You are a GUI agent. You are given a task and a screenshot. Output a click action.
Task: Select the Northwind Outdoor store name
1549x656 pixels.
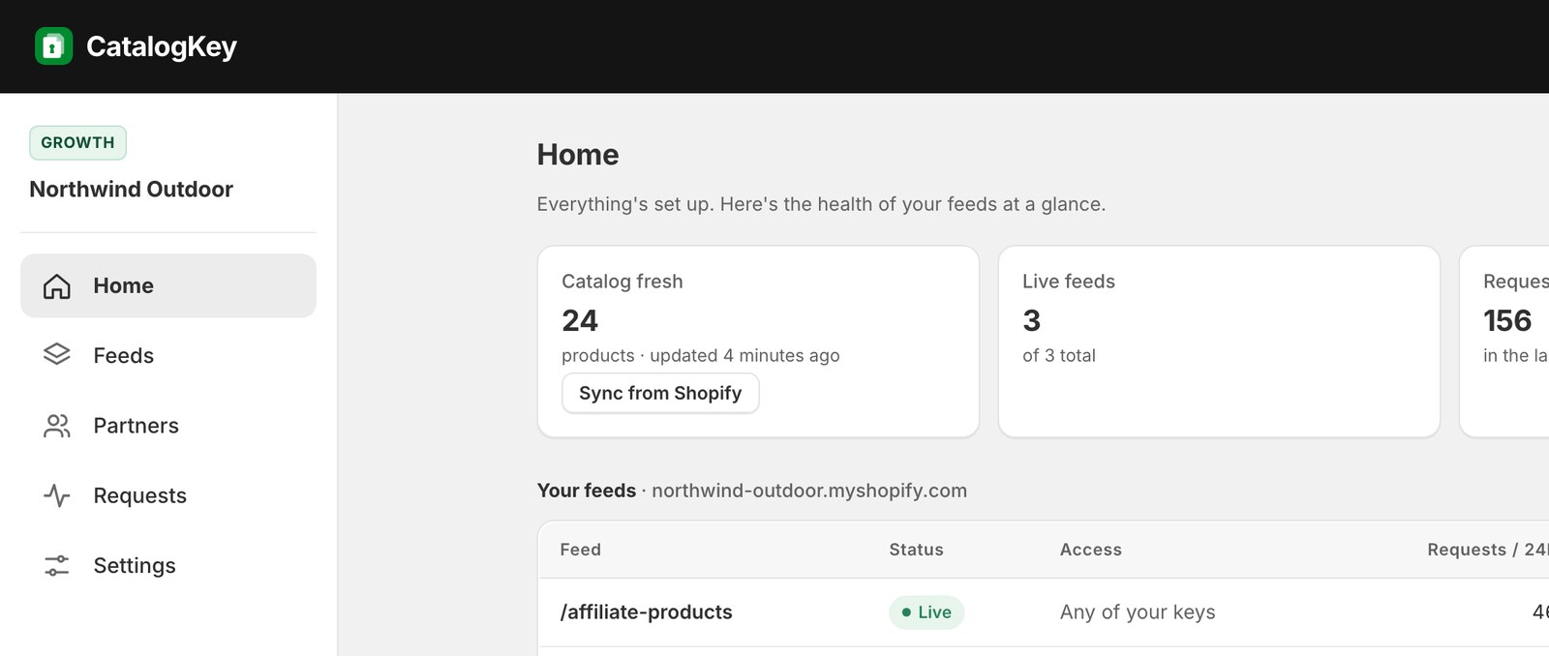pos(131,190)
